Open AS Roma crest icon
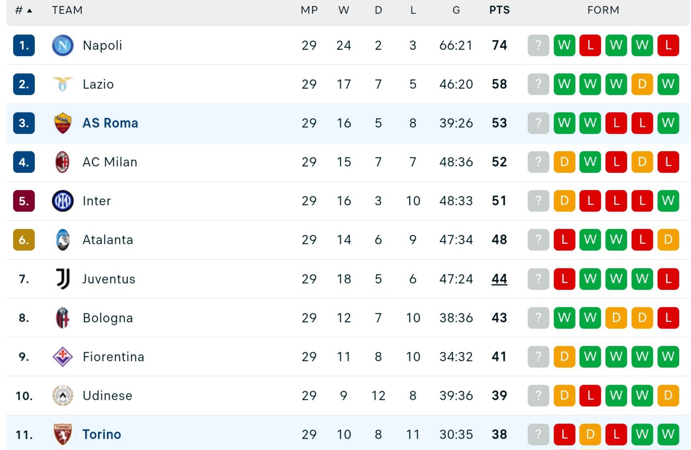 click(63, 123)
